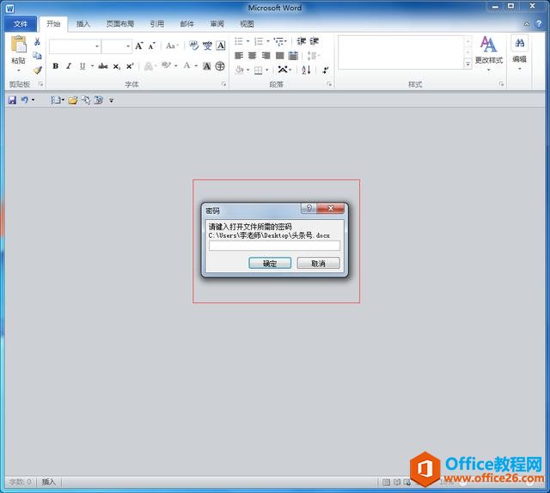
Task: Click the Phonetic Guide icon
Action: click(207, 46)
